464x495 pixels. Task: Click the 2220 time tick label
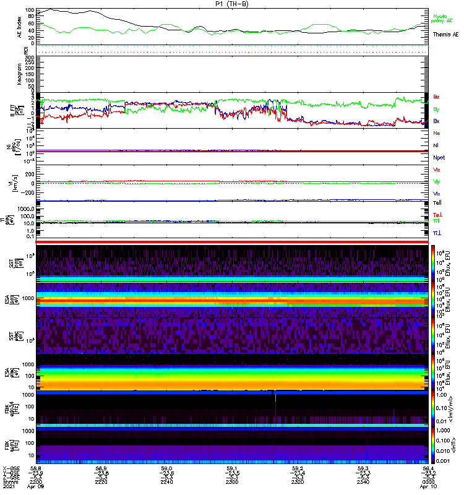click(x=101, y=482)
